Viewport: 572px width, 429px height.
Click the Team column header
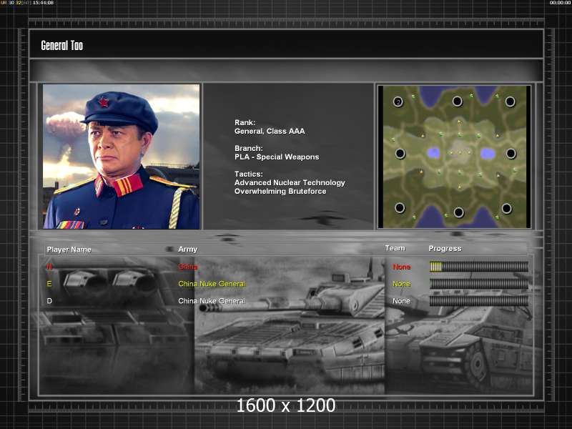pyautogui.click(x=395, y=248)
